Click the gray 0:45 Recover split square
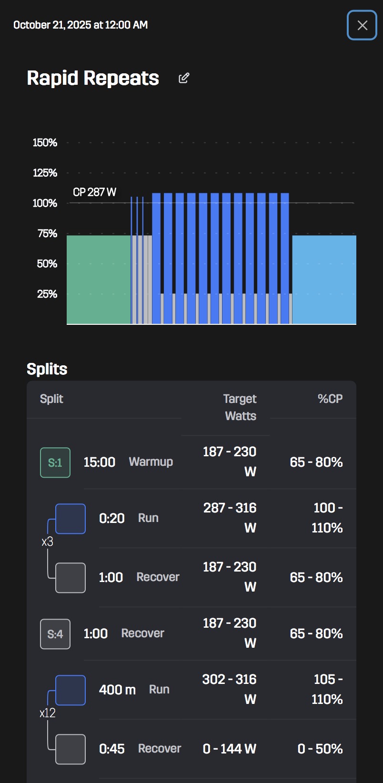 tap(71, 749)
